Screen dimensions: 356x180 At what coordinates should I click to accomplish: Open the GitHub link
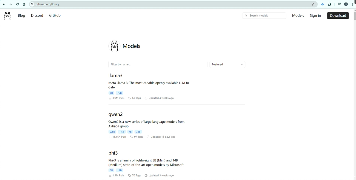(x=55, y=16)
